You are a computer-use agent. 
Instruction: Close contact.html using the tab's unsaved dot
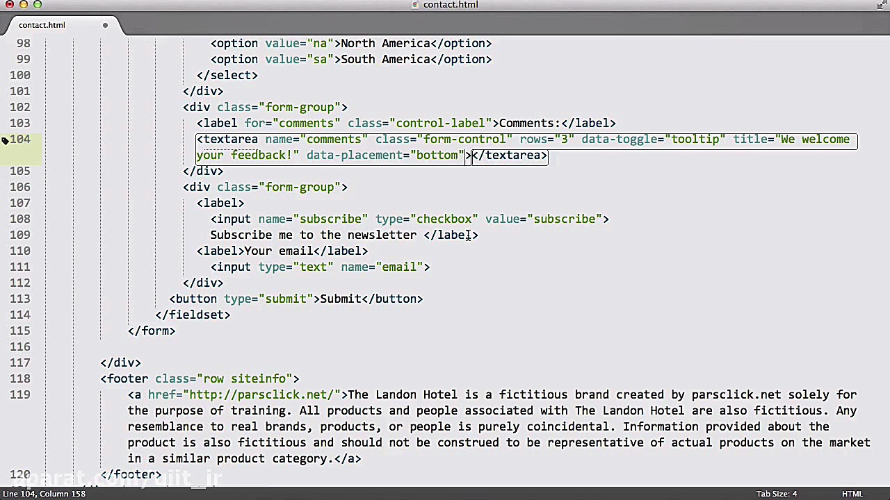[105, 25]
